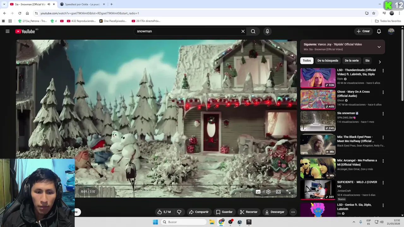The image size is (404, 227).
Task: Select the De tu búsqueda chip
Action: point(328,61)
